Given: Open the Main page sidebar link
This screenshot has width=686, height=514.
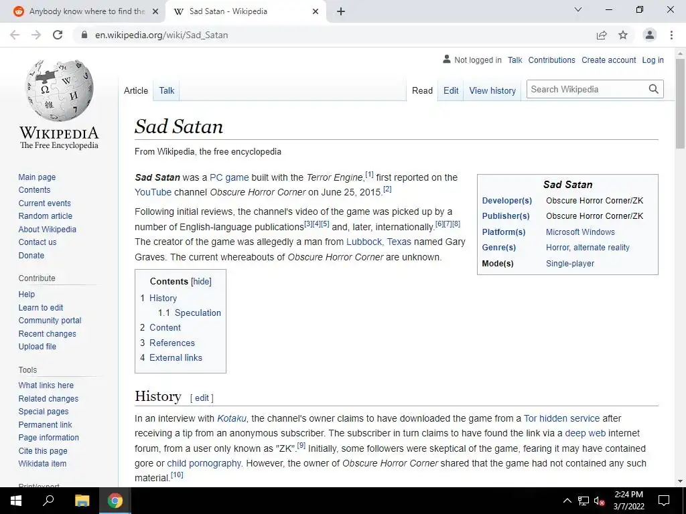Looking at the screenshot, I should (x=37, y=177).
